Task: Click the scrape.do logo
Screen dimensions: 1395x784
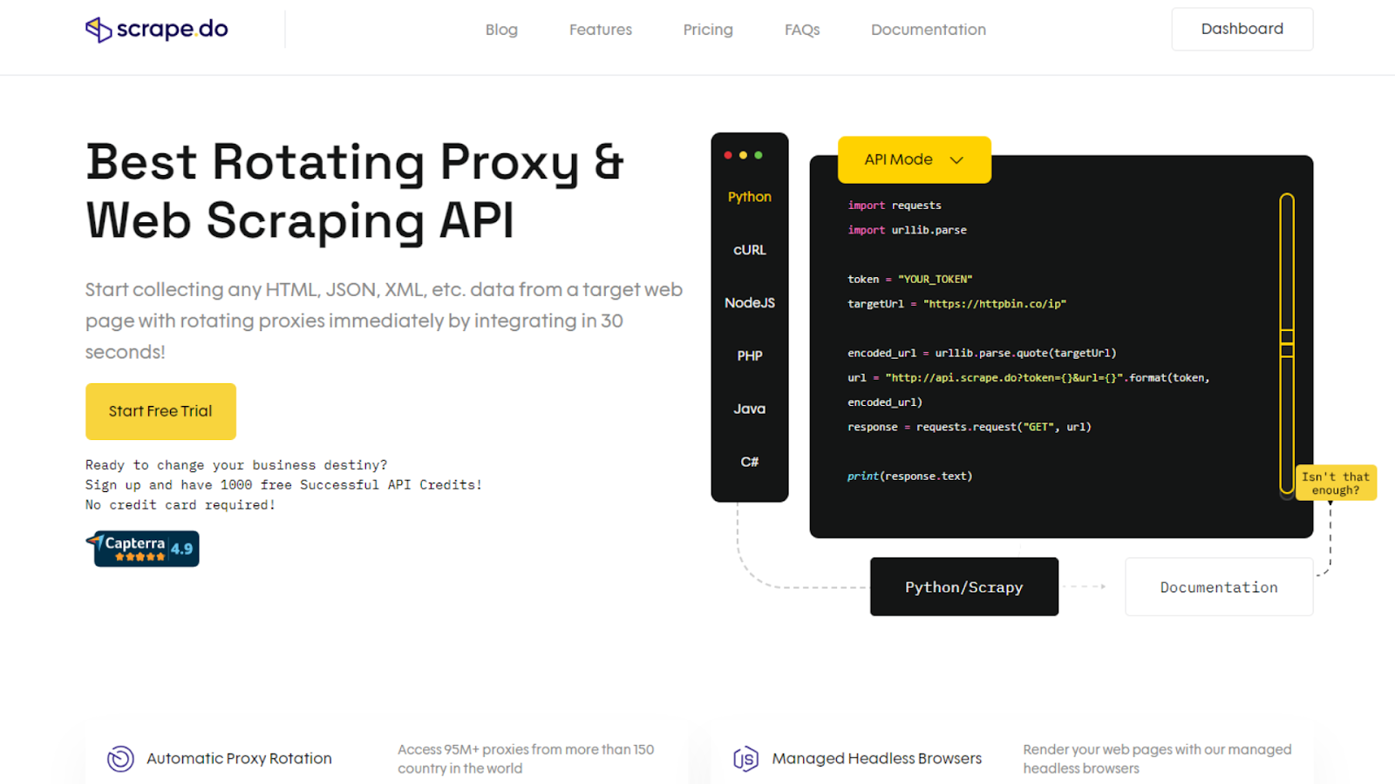Action: (155, 29)
